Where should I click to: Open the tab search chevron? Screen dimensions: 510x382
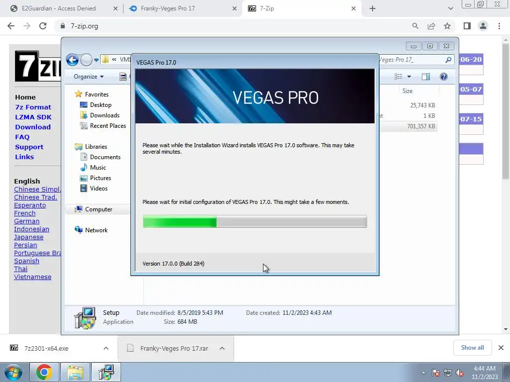450,9
